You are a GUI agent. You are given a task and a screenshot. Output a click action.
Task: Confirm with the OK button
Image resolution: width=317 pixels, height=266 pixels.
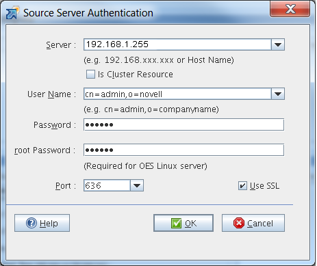(x=183, y=223)
